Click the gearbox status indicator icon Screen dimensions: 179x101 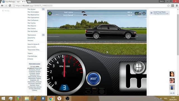95,91
